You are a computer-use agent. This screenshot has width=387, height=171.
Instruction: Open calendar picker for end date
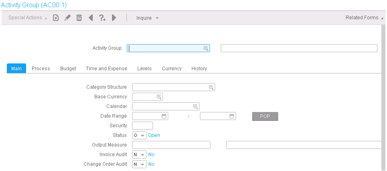click(x=232, y=116)
